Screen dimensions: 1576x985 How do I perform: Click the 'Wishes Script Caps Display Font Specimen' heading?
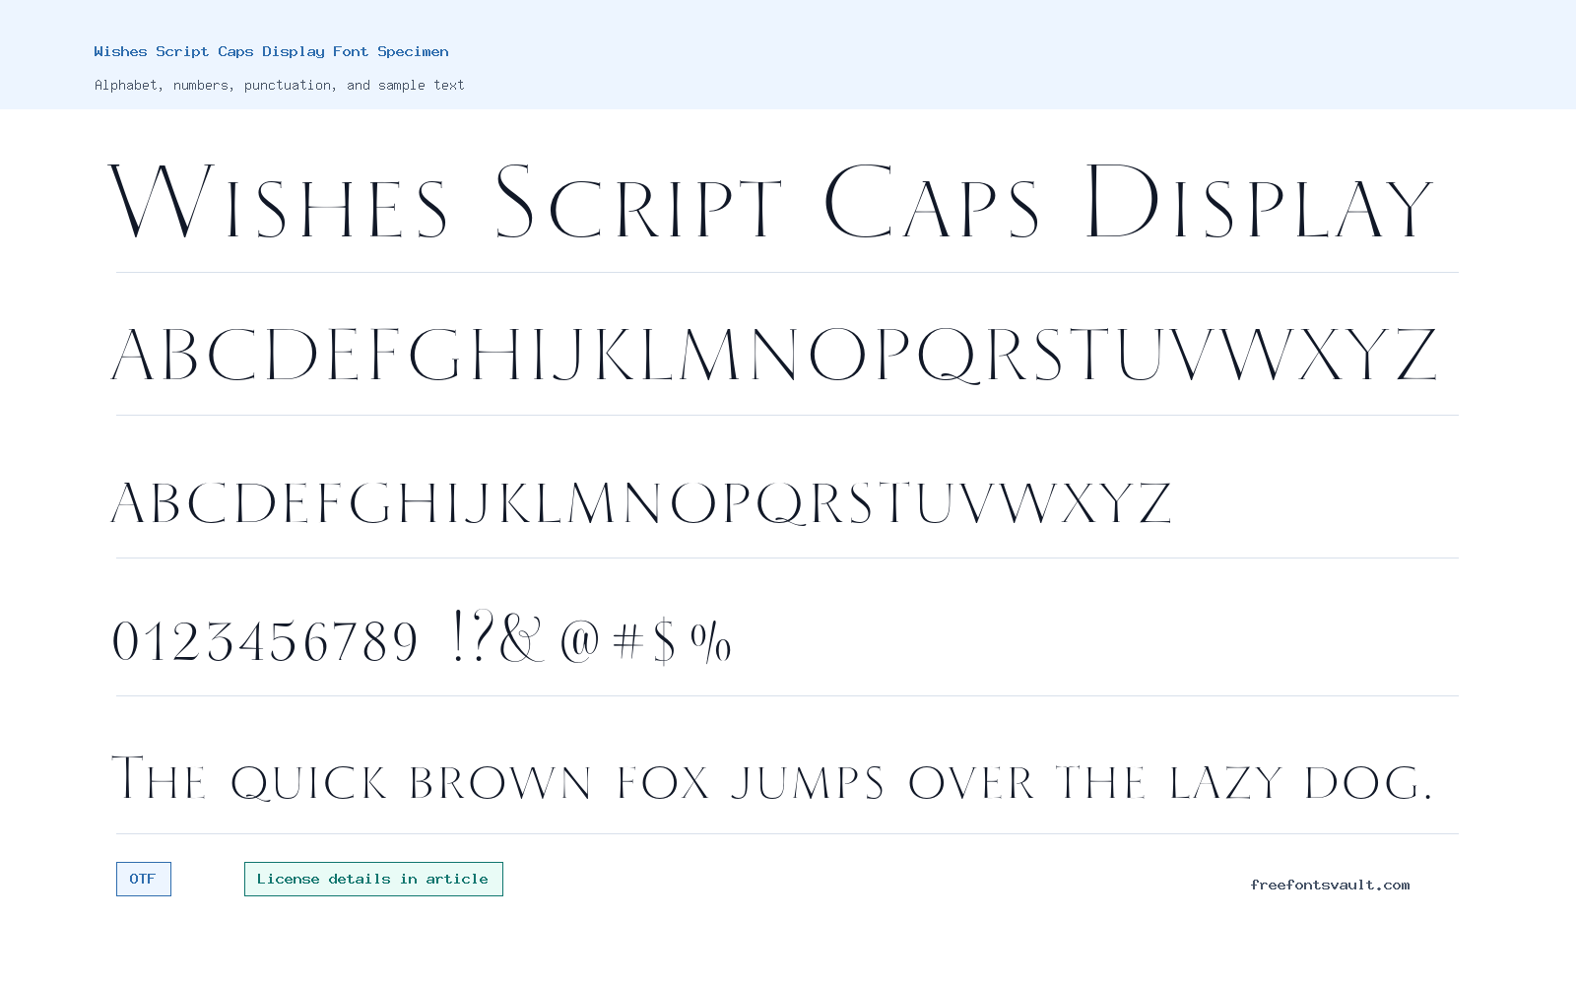click(x=271, y=51)
